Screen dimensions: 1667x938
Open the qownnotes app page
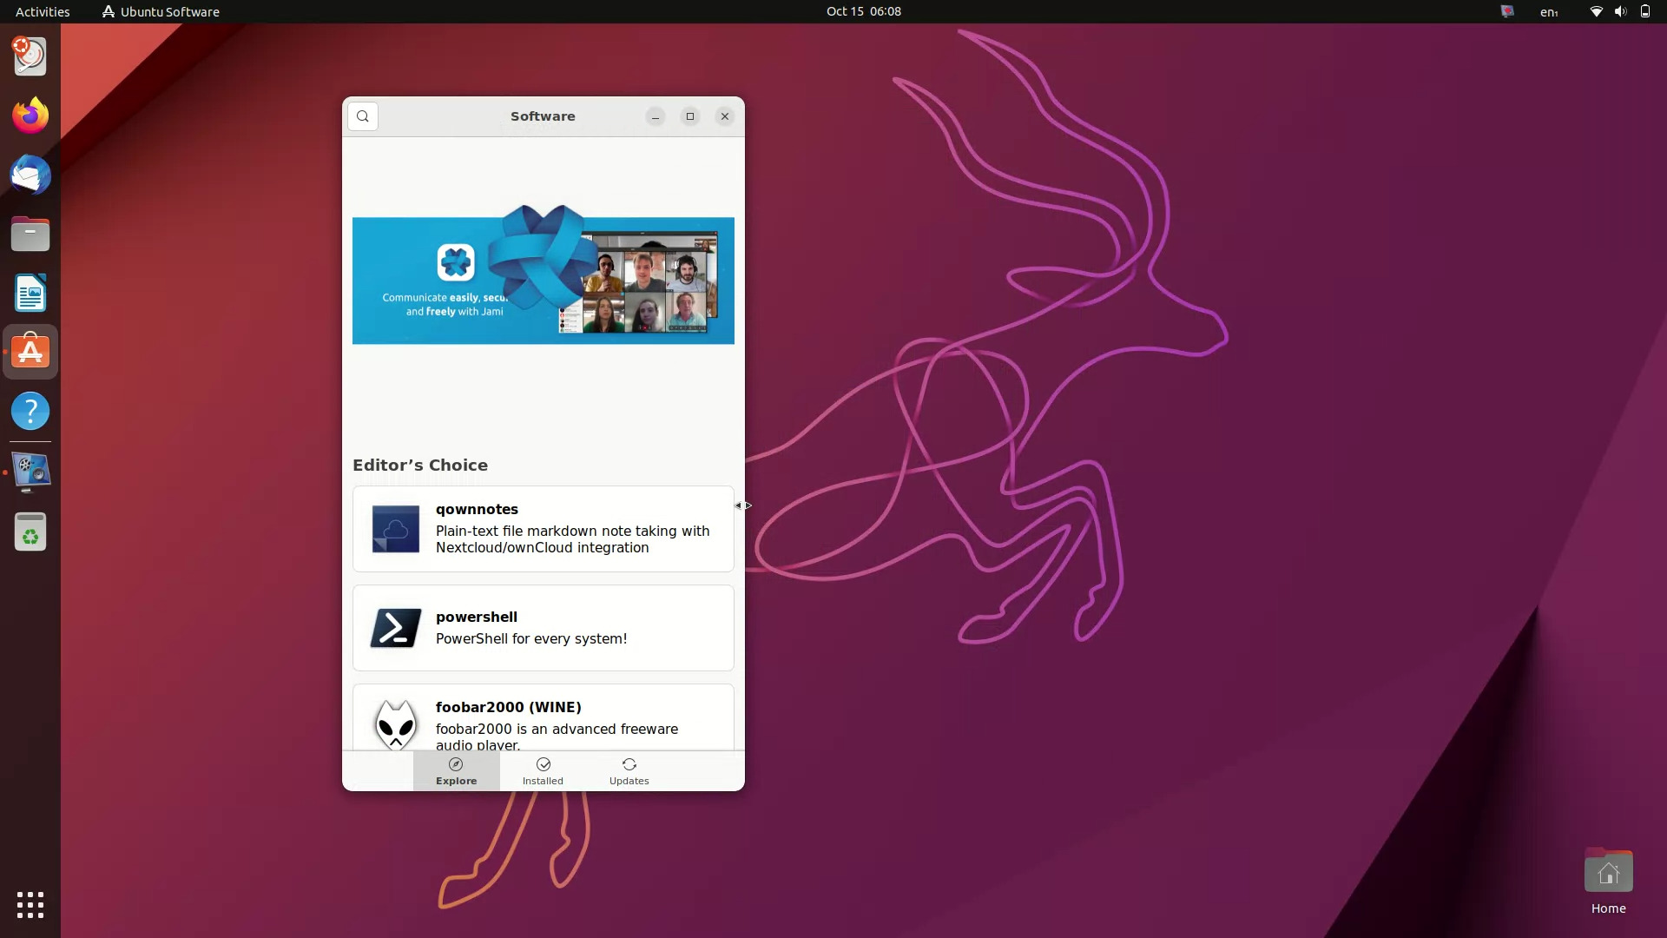pyautogui.click(x=543, y=528)
